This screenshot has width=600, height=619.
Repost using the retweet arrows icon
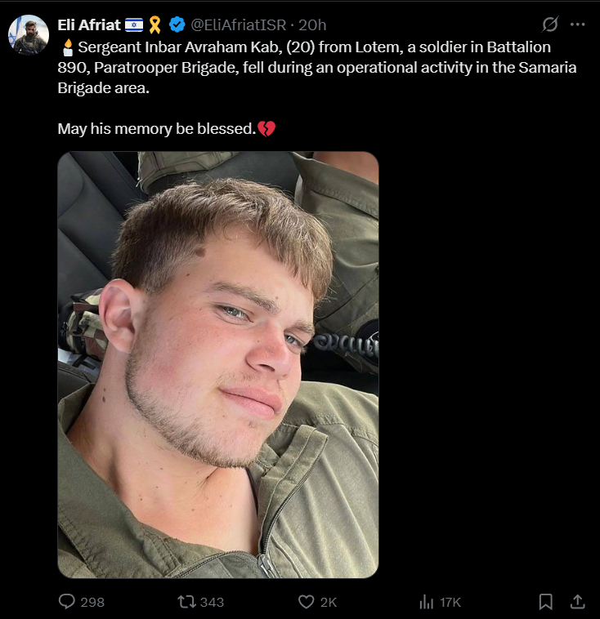click(x=186, y=602)
